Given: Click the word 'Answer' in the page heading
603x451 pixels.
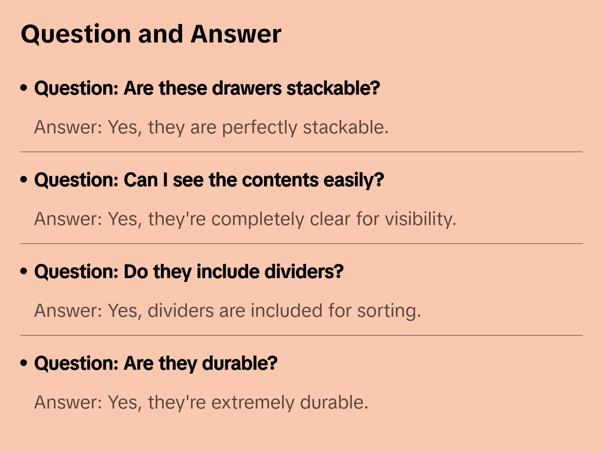Looking at the screenshot, I should pos(235,34).
